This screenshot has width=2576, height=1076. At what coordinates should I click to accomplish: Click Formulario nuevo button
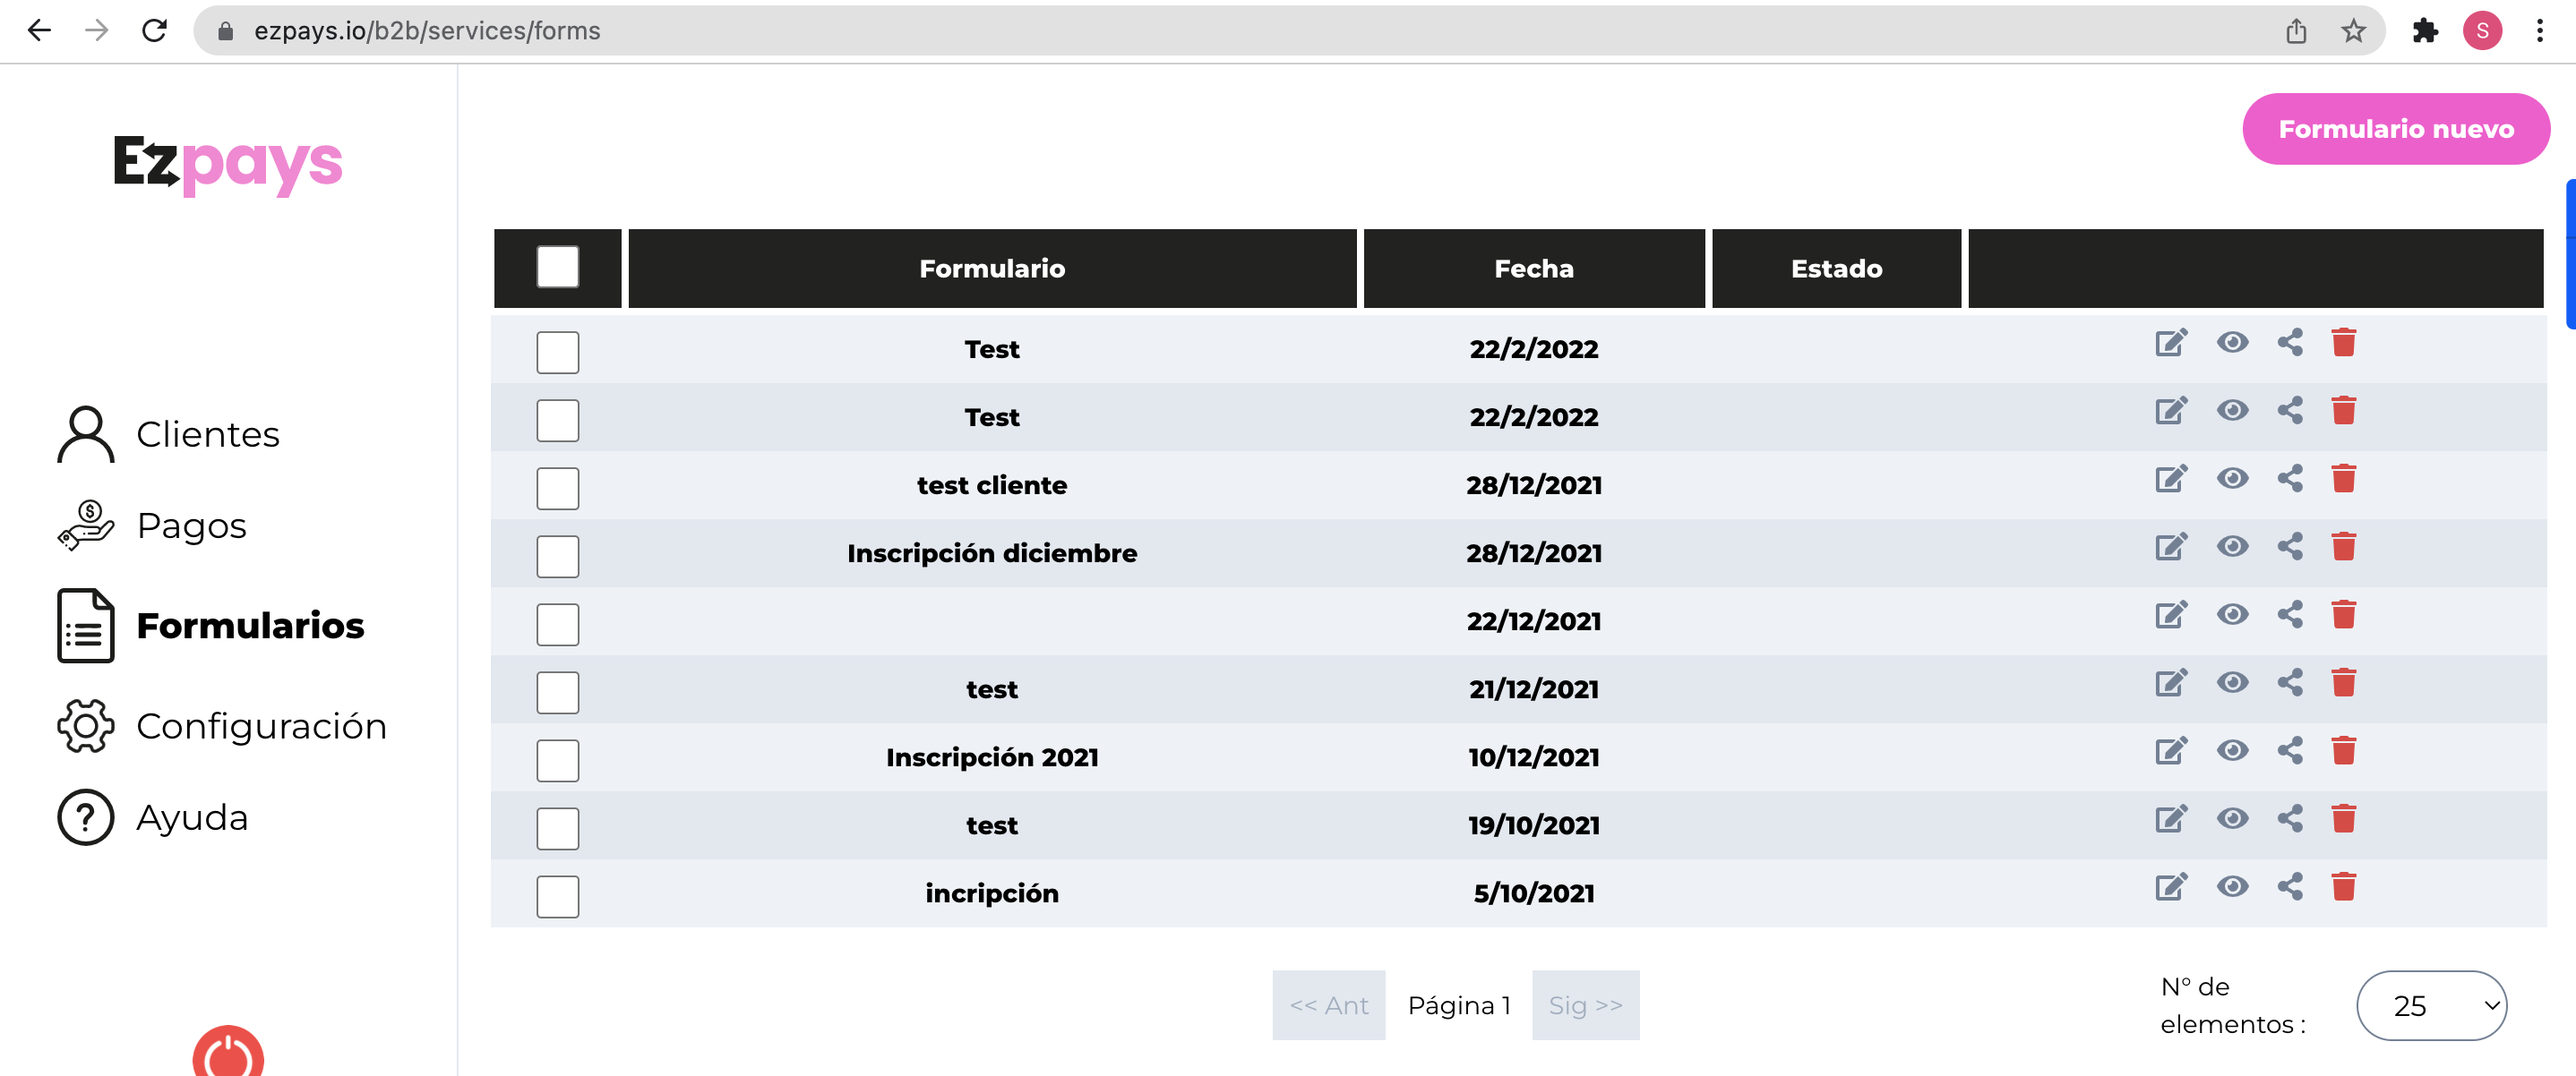[x=2395, y=129]
